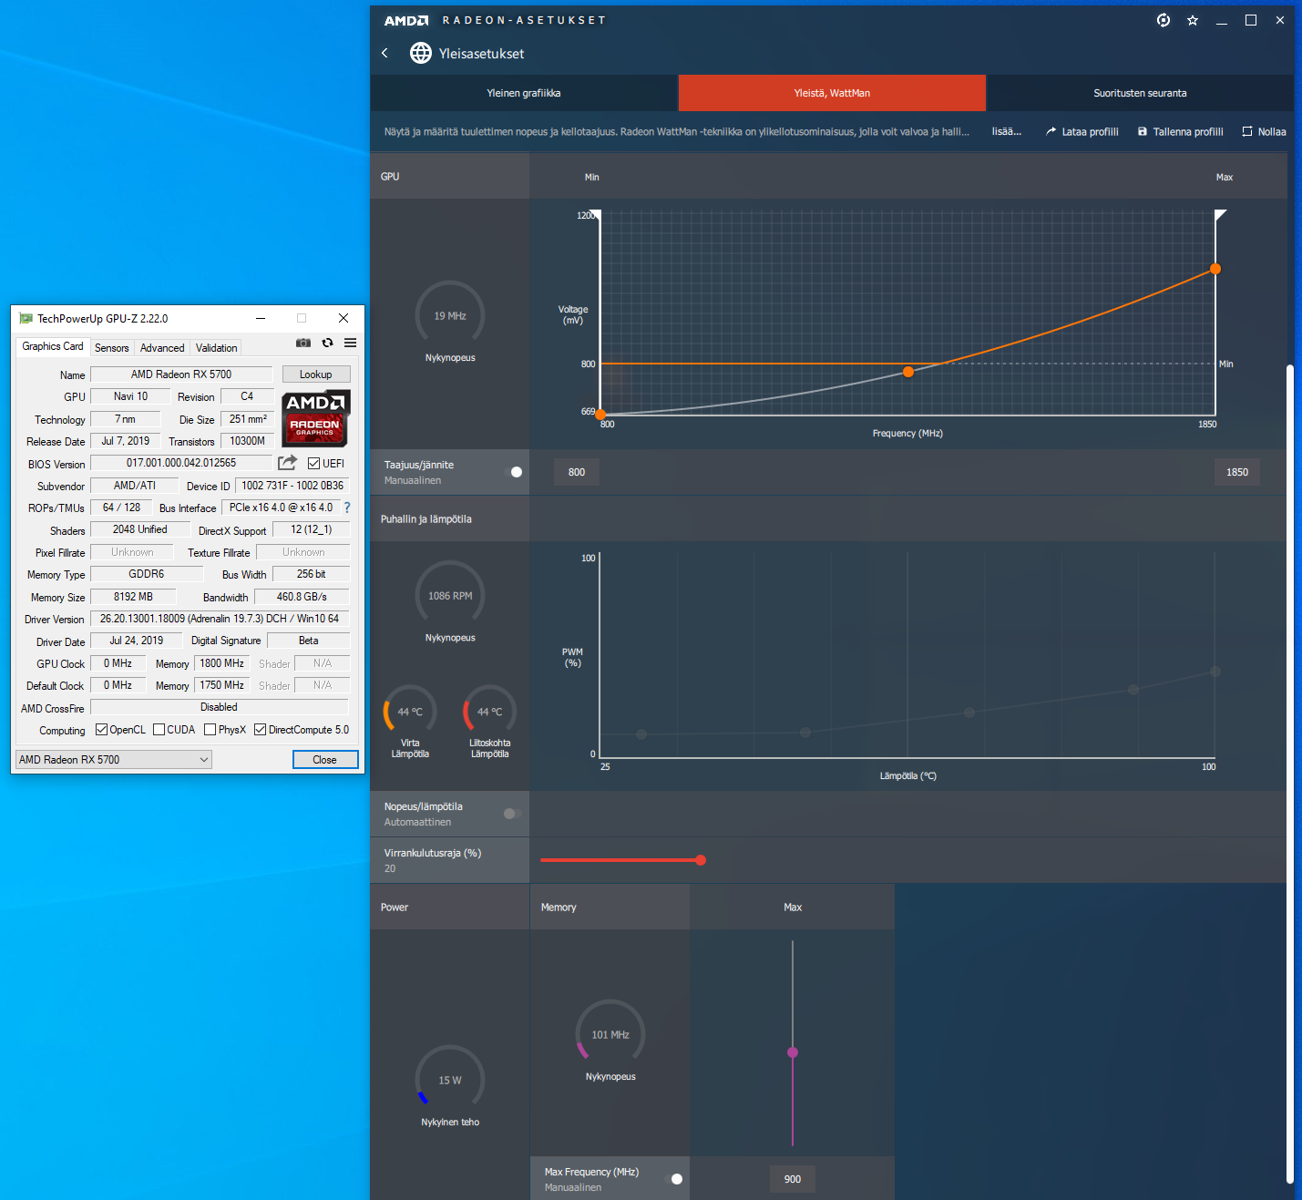Click the Name field AMD Radeon RX 5700
This screenshot has height=1200, width=1302.
tap(181, 374)
